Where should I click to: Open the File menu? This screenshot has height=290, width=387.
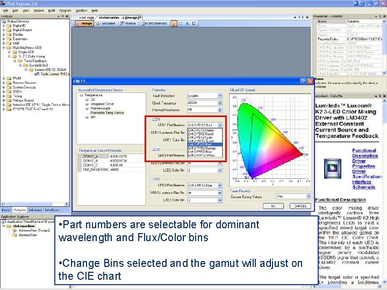pos(6,11)
